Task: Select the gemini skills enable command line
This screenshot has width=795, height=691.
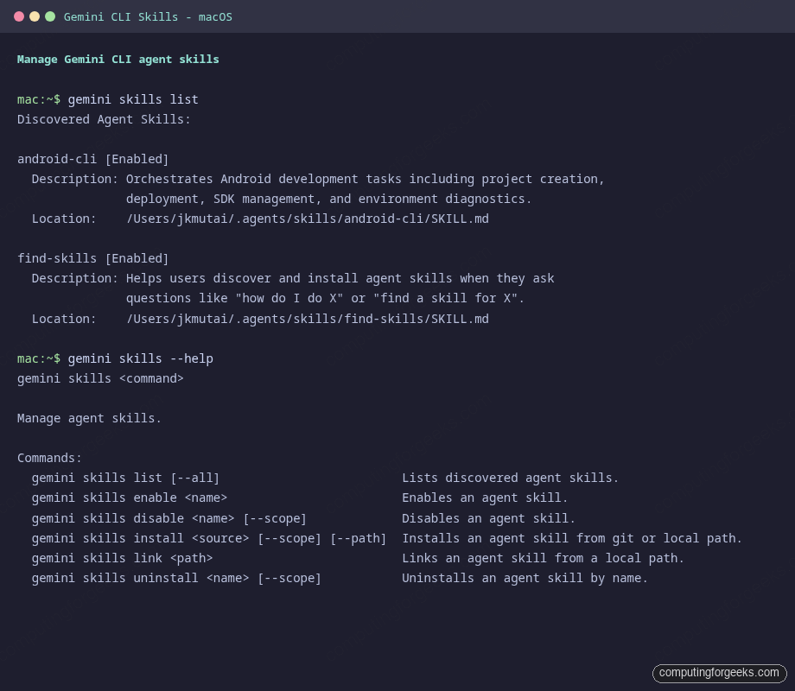Action: pos(130,498)
